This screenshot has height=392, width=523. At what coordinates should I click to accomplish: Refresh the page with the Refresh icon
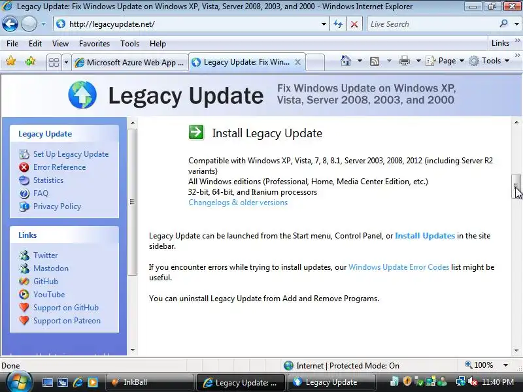tap(338, 24)
